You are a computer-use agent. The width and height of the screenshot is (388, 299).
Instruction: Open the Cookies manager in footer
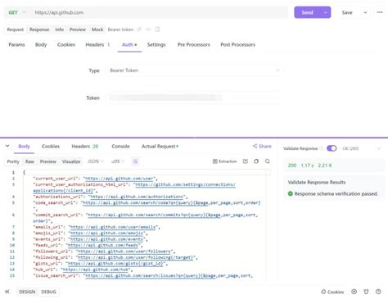tap(332, 292)
